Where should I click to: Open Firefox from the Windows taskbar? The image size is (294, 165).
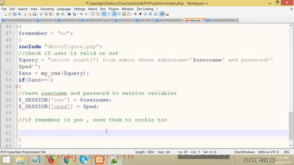(51, 160)
